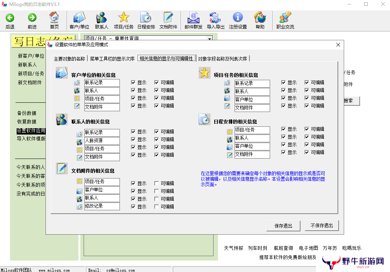Image resolution: width=390 pixels, height=272 pixels.
Task: Toggle 显示 for 联系记录 under 项目/任务的相关信息
Action: (x=283, y=82)
